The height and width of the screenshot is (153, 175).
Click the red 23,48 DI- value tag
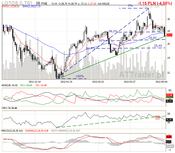coord(169,95)
